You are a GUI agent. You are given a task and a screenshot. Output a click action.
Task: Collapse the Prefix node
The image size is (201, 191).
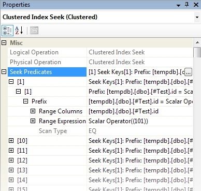[x=25, y=101]
